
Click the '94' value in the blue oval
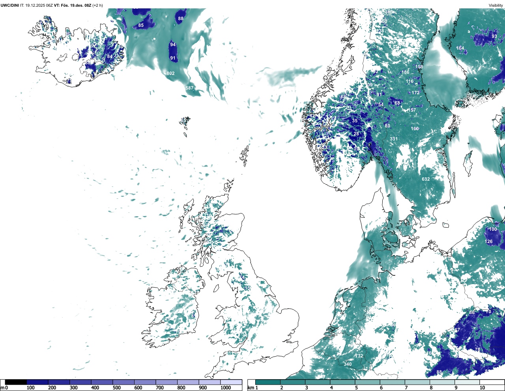(x=173, y=45)
